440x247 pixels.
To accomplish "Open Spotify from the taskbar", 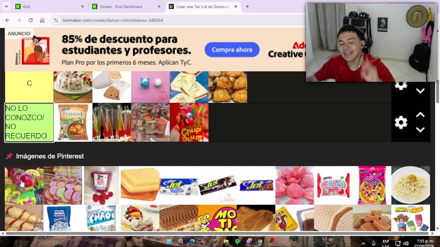I will [237, 242].
